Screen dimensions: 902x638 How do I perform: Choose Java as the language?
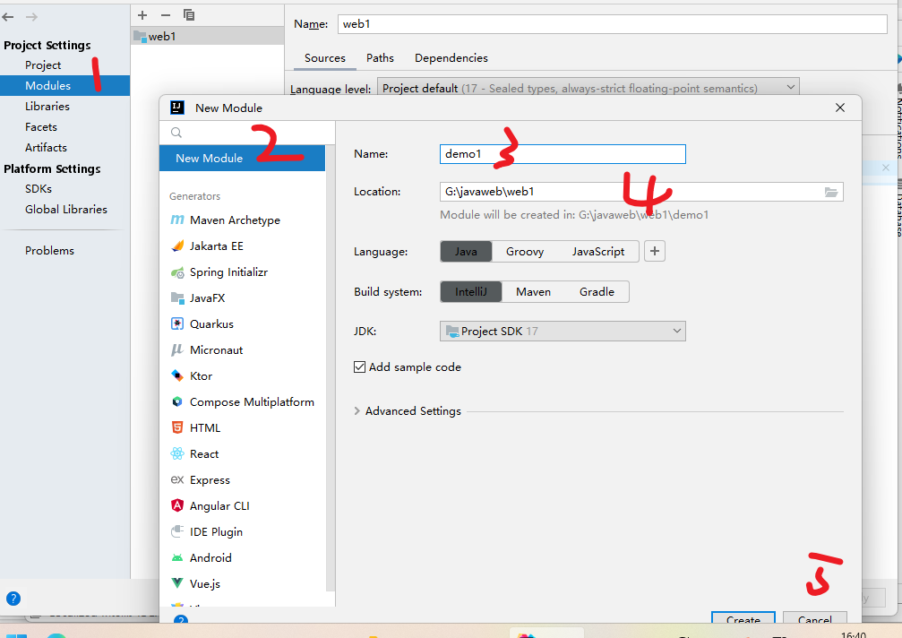[466, 252]
